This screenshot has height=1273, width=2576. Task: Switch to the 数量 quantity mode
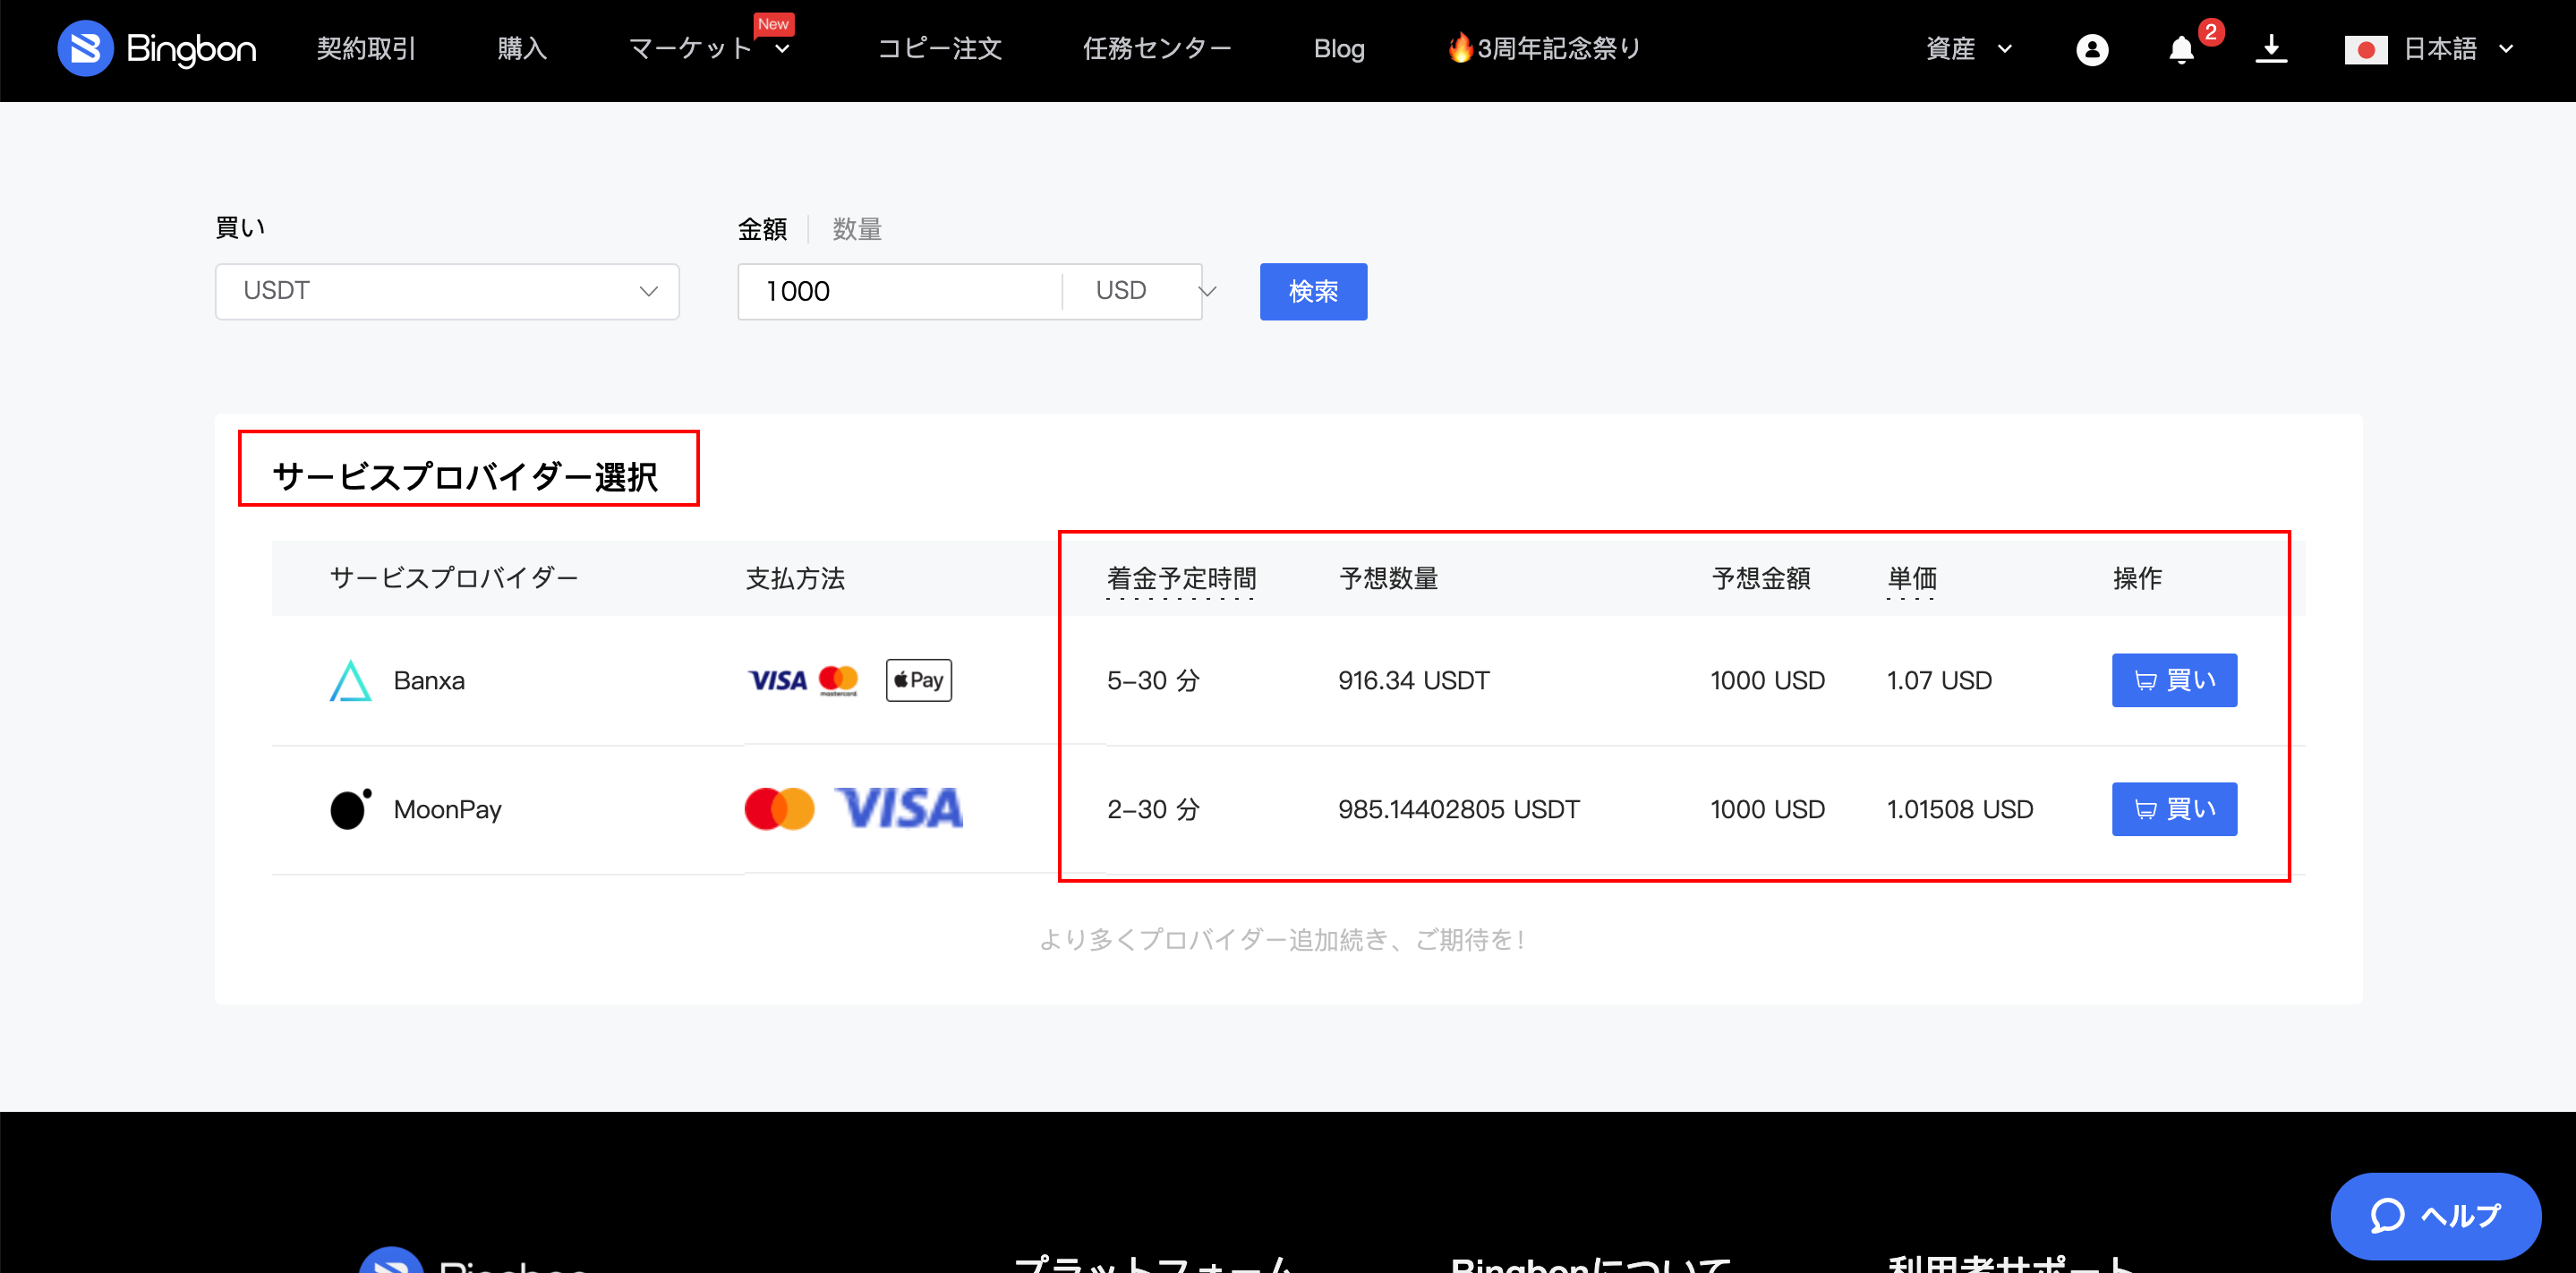point(857,229)
